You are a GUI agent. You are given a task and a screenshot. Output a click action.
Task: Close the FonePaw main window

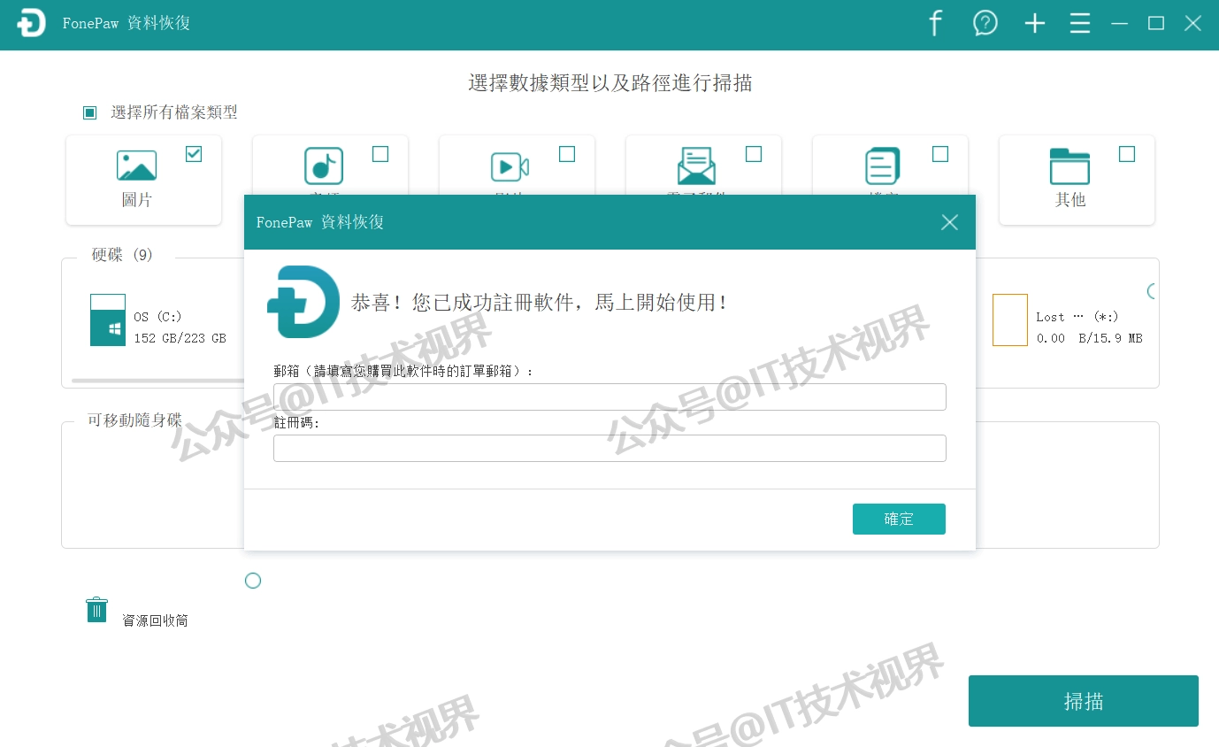click(1192, 24)
